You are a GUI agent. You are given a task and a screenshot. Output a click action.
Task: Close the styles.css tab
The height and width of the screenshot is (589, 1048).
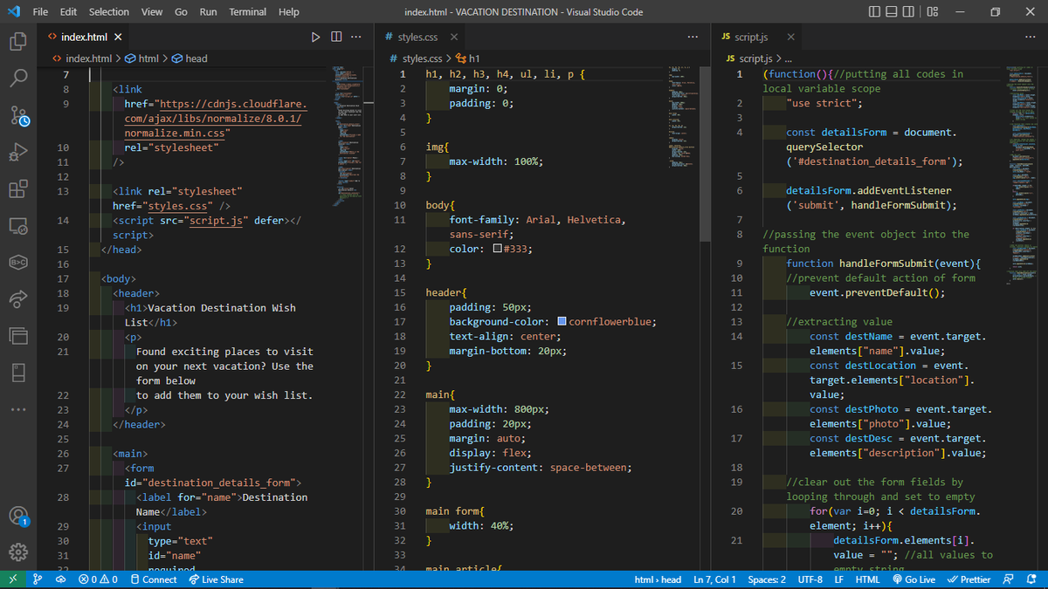pyautogui.click(x=453, y=37)
